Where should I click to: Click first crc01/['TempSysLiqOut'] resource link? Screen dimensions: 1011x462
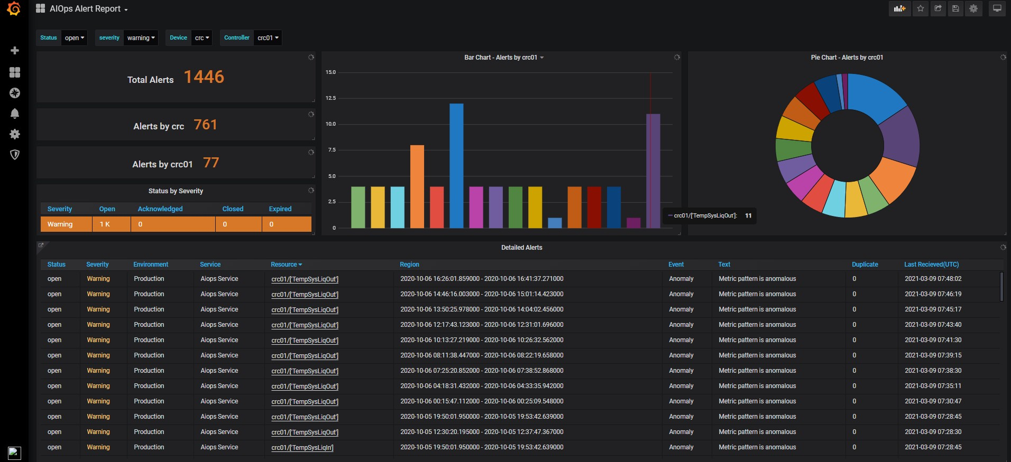tap(305, 279)
